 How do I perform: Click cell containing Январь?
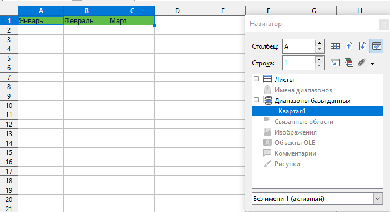[x=41, y=20]
